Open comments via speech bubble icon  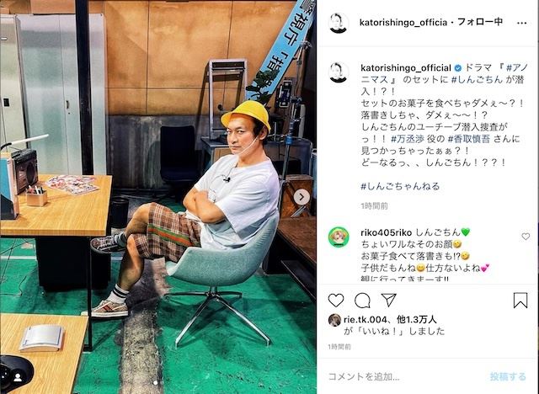(x=362, y=301)
